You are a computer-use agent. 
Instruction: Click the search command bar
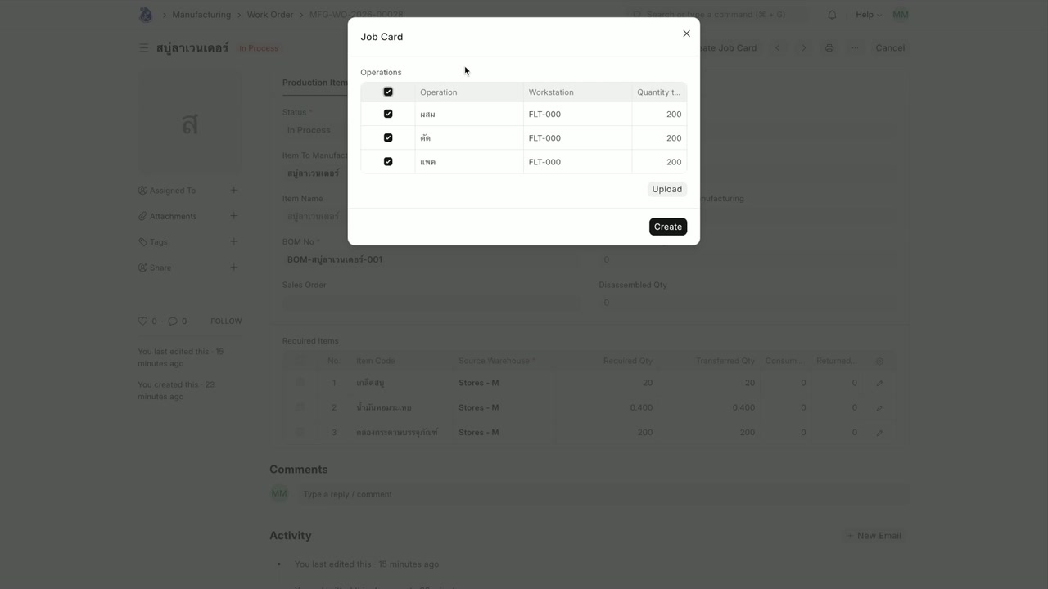point(717,15)
